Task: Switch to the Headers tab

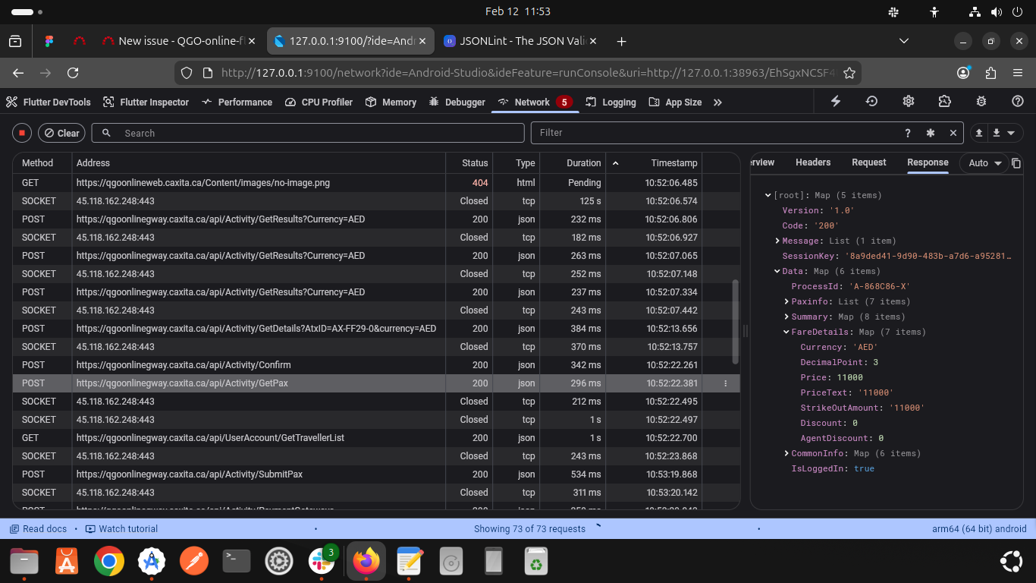Action: (812, 162)
